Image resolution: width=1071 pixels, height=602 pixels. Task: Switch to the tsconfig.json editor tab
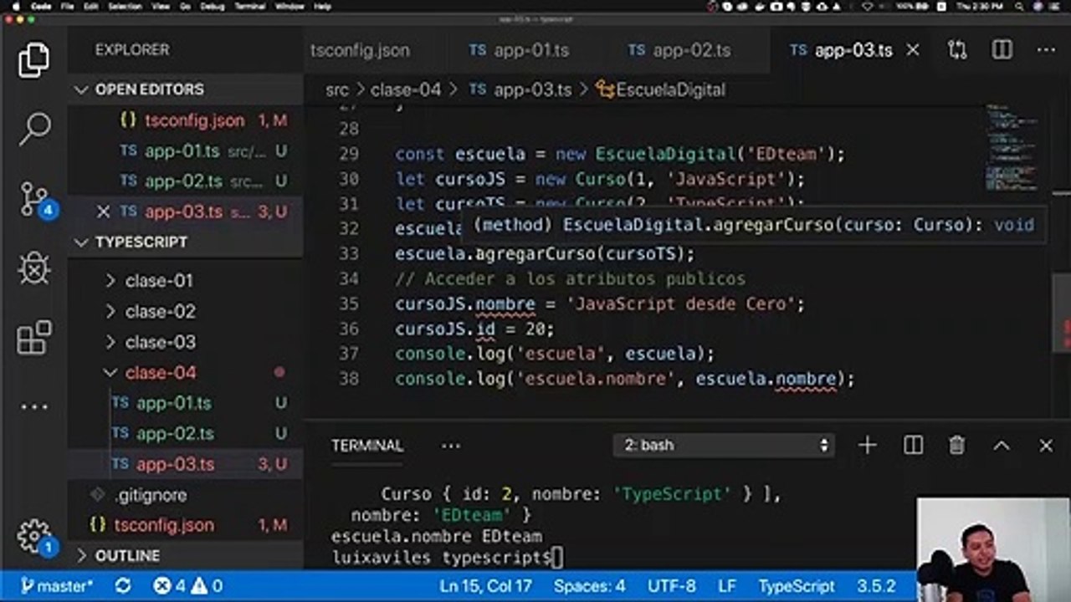[x=360, y=50]
